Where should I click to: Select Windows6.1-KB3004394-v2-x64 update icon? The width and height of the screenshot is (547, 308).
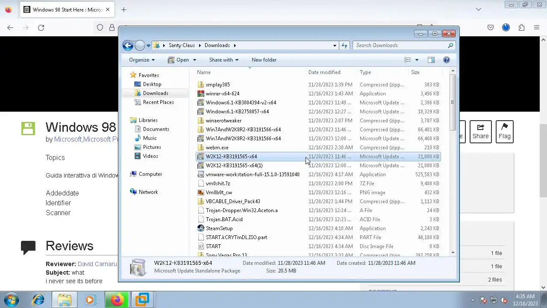pos(201,103)
